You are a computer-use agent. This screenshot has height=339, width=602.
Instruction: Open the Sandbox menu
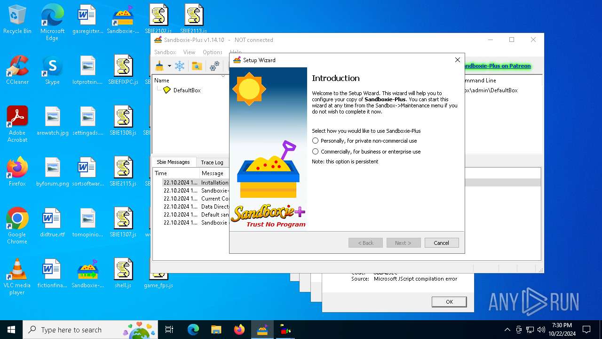click(x=165, y=52)
